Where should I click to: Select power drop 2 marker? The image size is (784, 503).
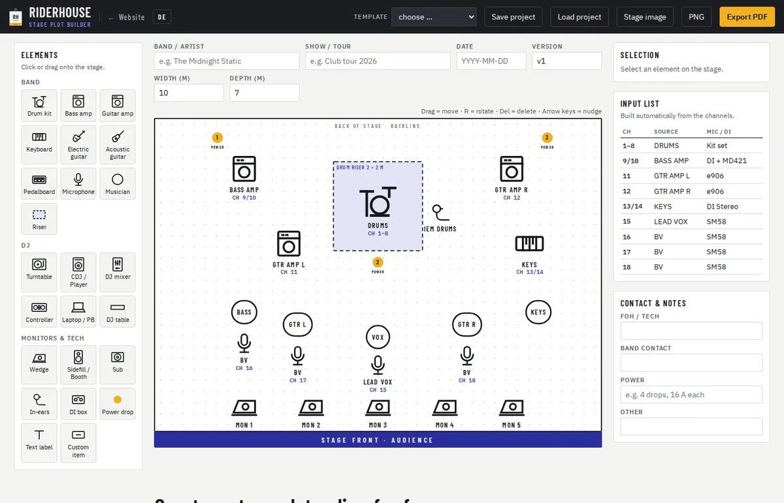[378, 262]
